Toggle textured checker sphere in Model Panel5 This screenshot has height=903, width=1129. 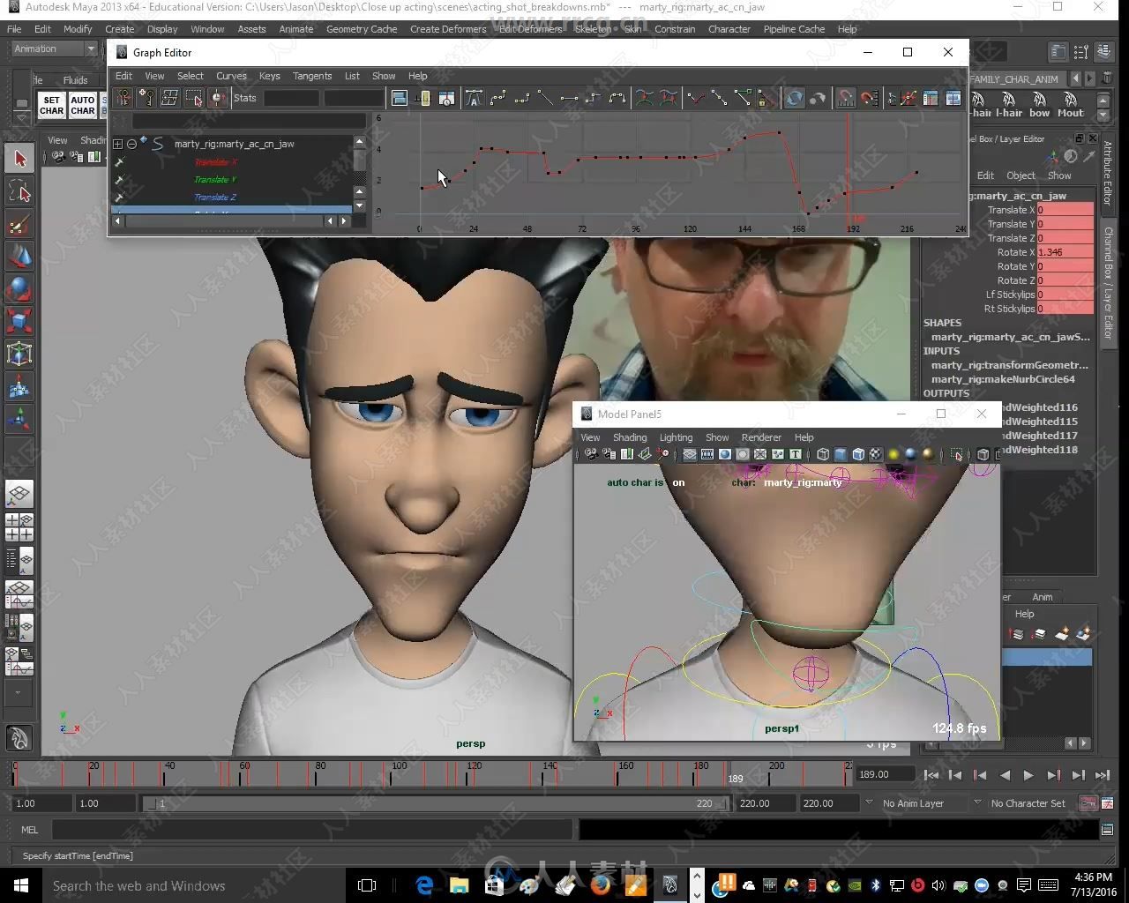click(x=876, y=455)
